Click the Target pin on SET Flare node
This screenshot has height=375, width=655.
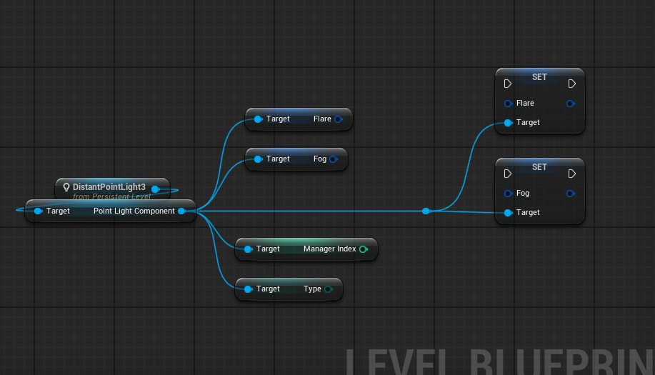tap(508, 123)
